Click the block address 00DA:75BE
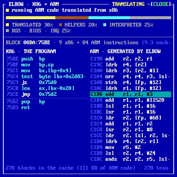177x177 pixels. [x=37, y=42]
